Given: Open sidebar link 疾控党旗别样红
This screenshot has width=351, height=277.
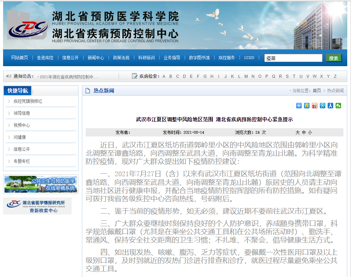Looking at the screenshot, I should coord(28,101).
